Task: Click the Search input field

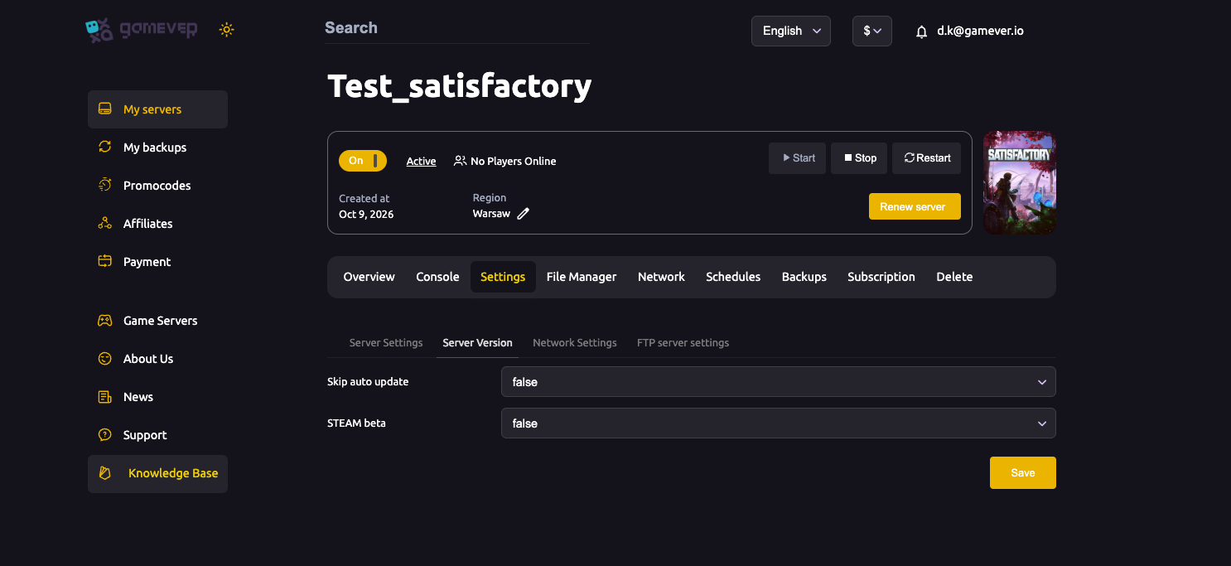Action: pyautogui.click(x=456, y=28)
